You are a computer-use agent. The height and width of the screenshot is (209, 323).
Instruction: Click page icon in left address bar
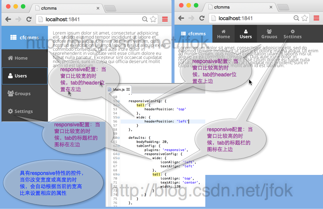coord(41,19)
